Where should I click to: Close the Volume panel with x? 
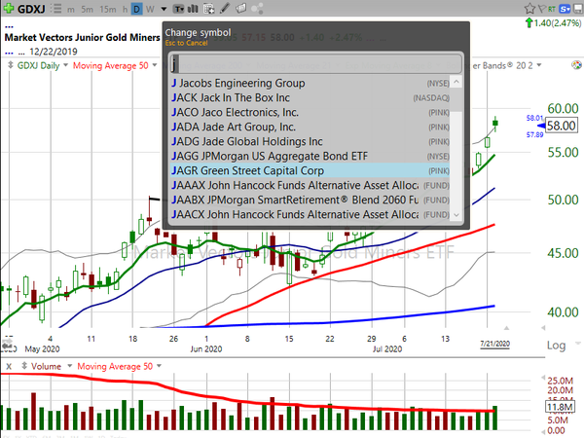[x=9, y=365]
